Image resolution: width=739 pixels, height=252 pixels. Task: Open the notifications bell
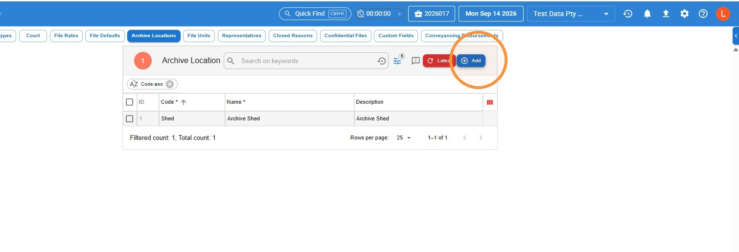coord(647,14)
